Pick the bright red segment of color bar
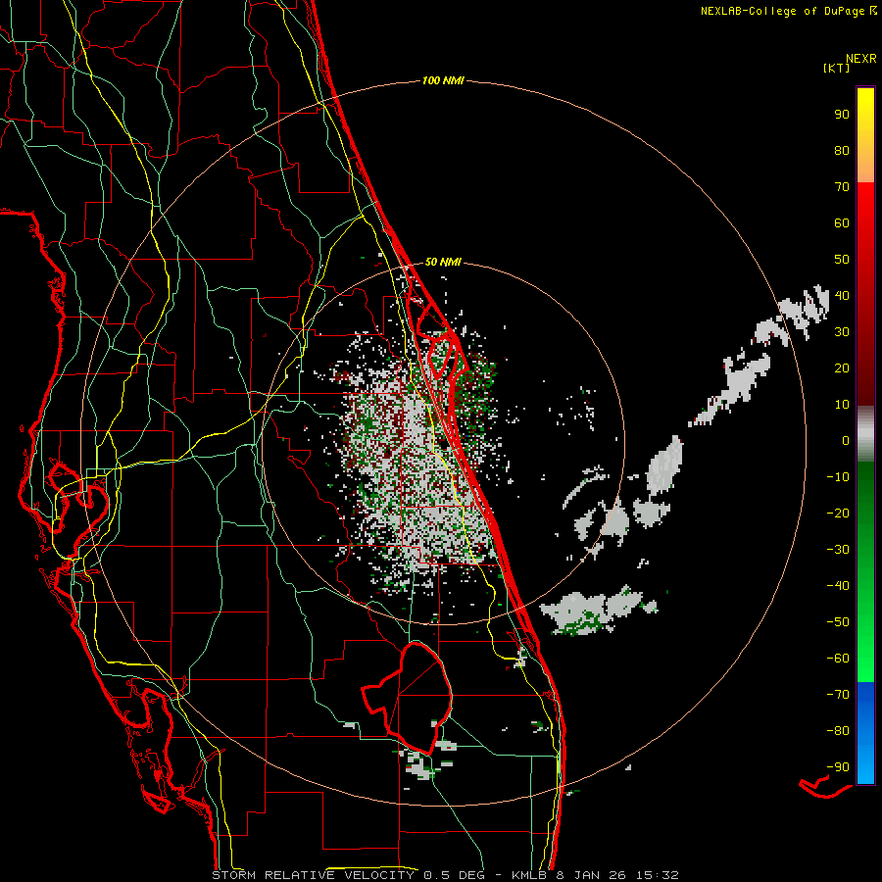The height and width of the screenshot is (882, 882). tap(865, 236)
